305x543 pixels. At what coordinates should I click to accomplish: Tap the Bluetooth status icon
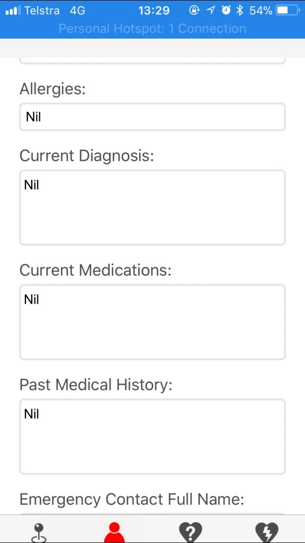click(240, 11)
